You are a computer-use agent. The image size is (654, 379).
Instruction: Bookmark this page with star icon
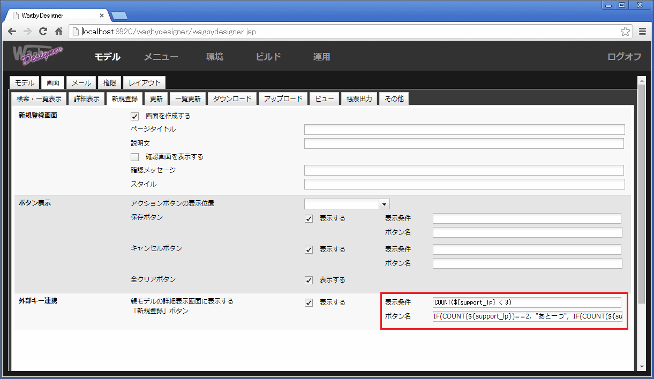tap(625, 32)
